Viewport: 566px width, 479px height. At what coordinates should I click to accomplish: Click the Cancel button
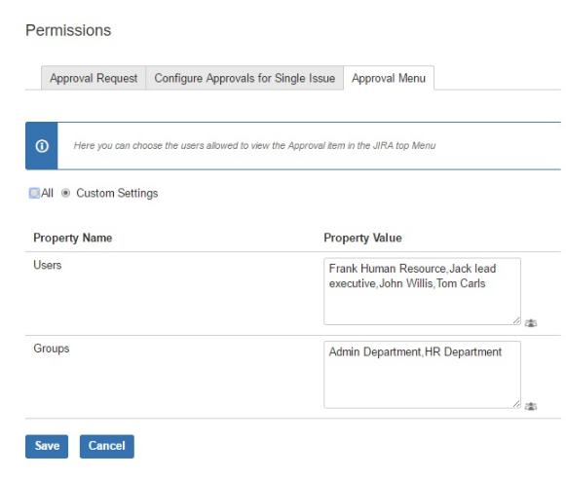coord(107,446)
